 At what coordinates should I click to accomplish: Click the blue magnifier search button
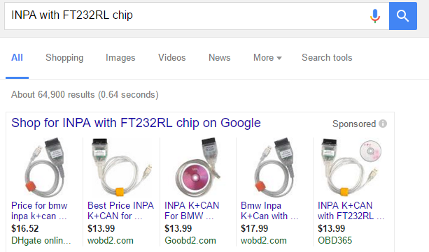click(403, 16)
